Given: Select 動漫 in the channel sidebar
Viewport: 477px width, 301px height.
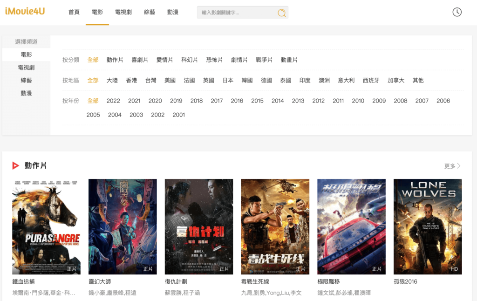Looking at the screenshot, I should [x=26, y=93].
